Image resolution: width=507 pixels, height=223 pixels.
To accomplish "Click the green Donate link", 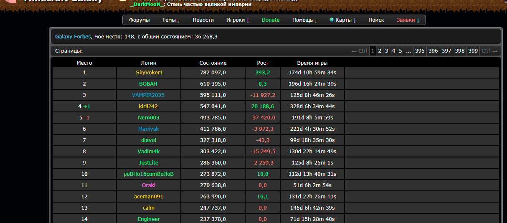I will coord(271,20).
